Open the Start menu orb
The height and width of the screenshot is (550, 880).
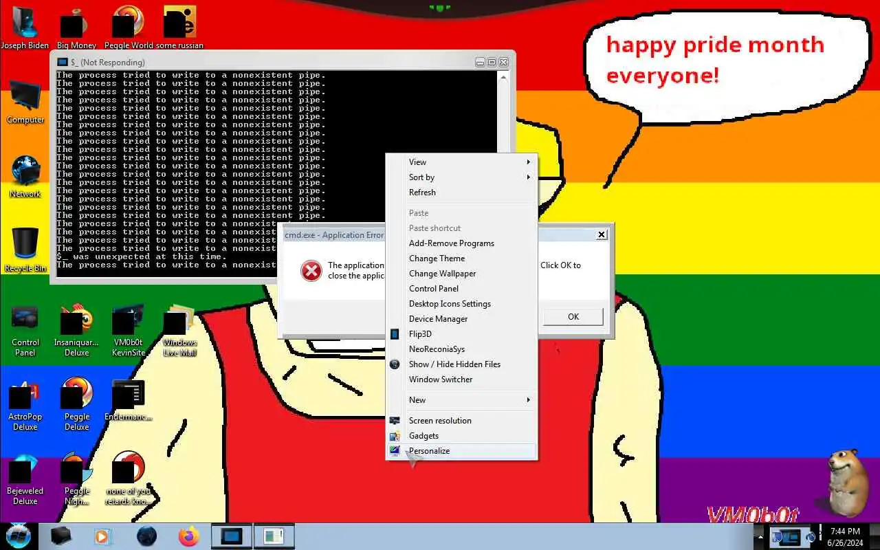pyautogui.click(x=19, y=536)
